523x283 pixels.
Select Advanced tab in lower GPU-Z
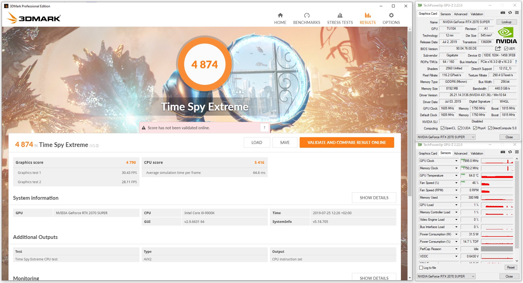(460, 153)
